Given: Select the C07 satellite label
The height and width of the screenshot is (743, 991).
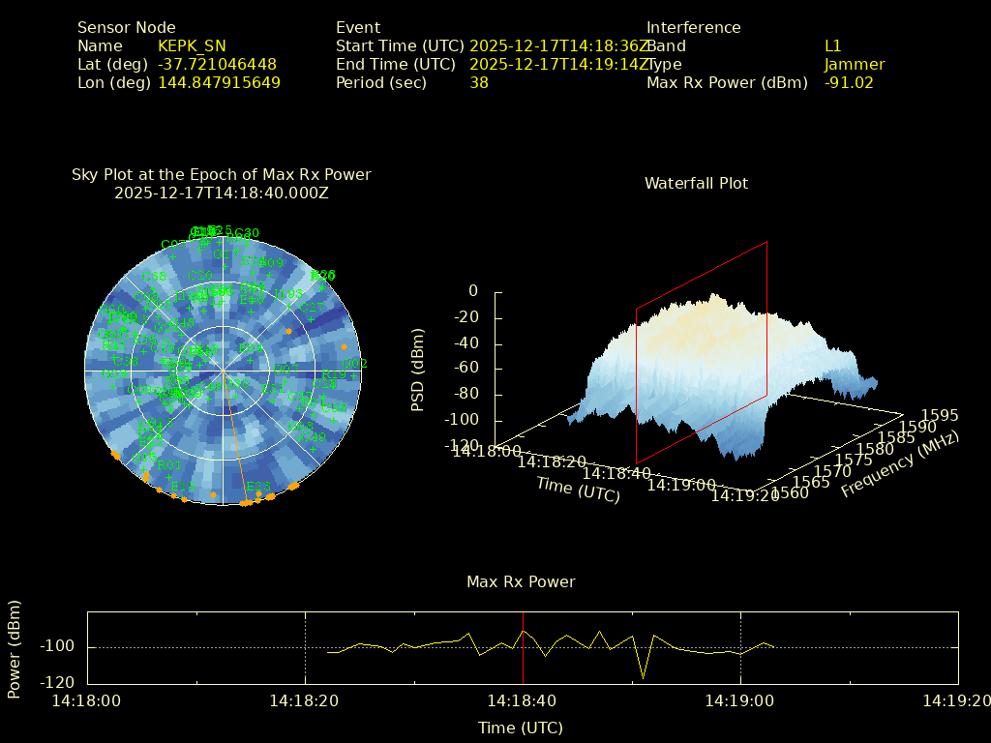Looking at the screenshot, I should pos(174,245).
